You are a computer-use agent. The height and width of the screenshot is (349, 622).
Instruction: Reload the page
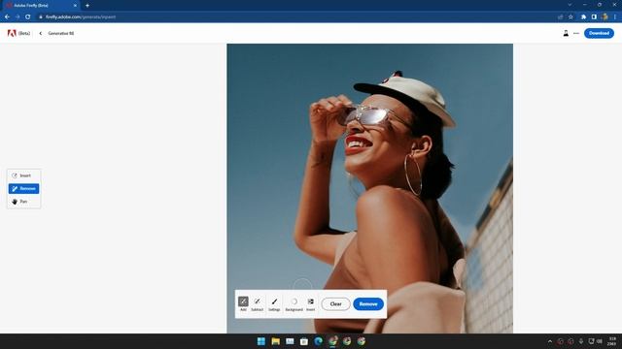[28, 16]
